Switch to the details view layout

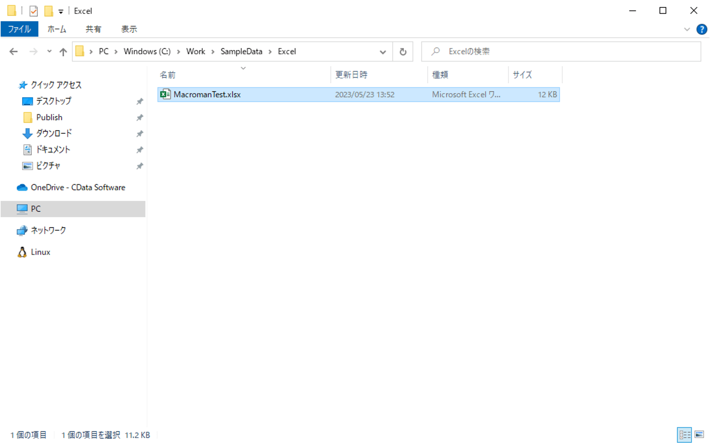pyautogui.click(x=684, y=435)
